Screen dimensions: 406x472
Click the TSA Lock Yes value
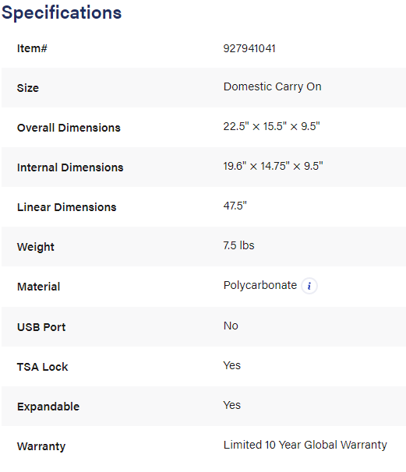[x=231, y=365]
